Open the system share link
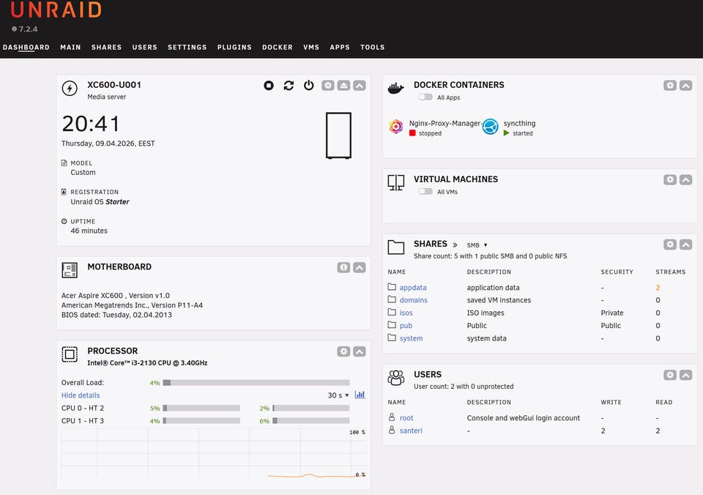Screen dimensions: 703x495 [x=411, y=338]
